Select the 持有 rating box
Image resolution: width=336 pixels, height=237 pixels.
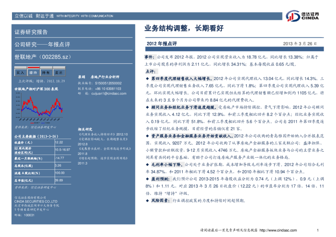point(46,72)
